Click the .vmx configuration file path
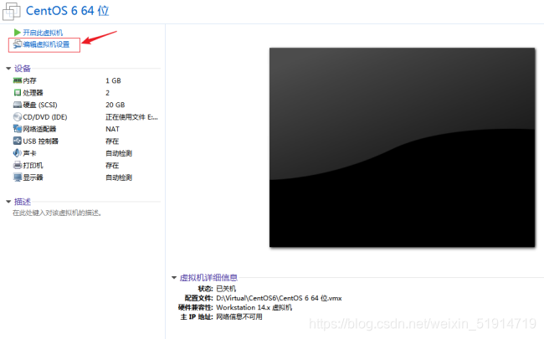 point(279,298)
